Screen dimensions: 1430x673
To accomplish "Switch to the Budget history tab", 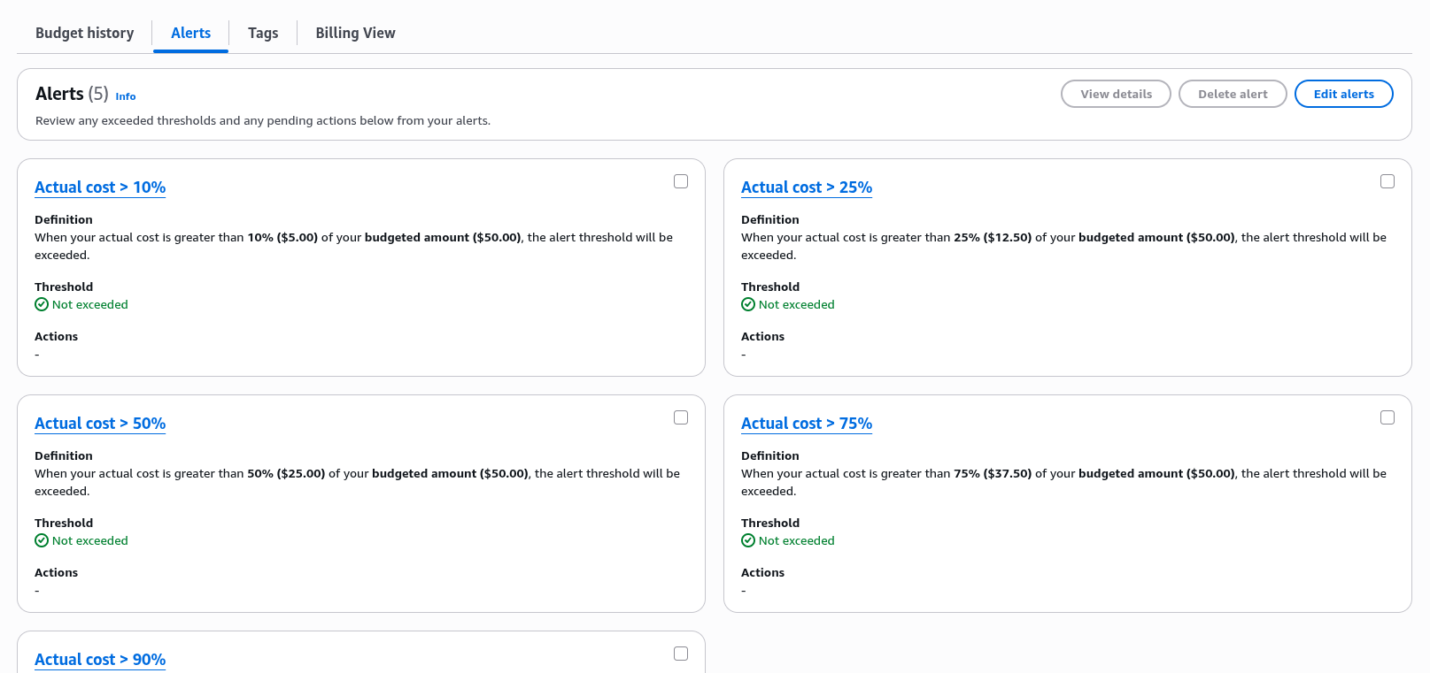I will pyautogui.click(x=85, y=33).
